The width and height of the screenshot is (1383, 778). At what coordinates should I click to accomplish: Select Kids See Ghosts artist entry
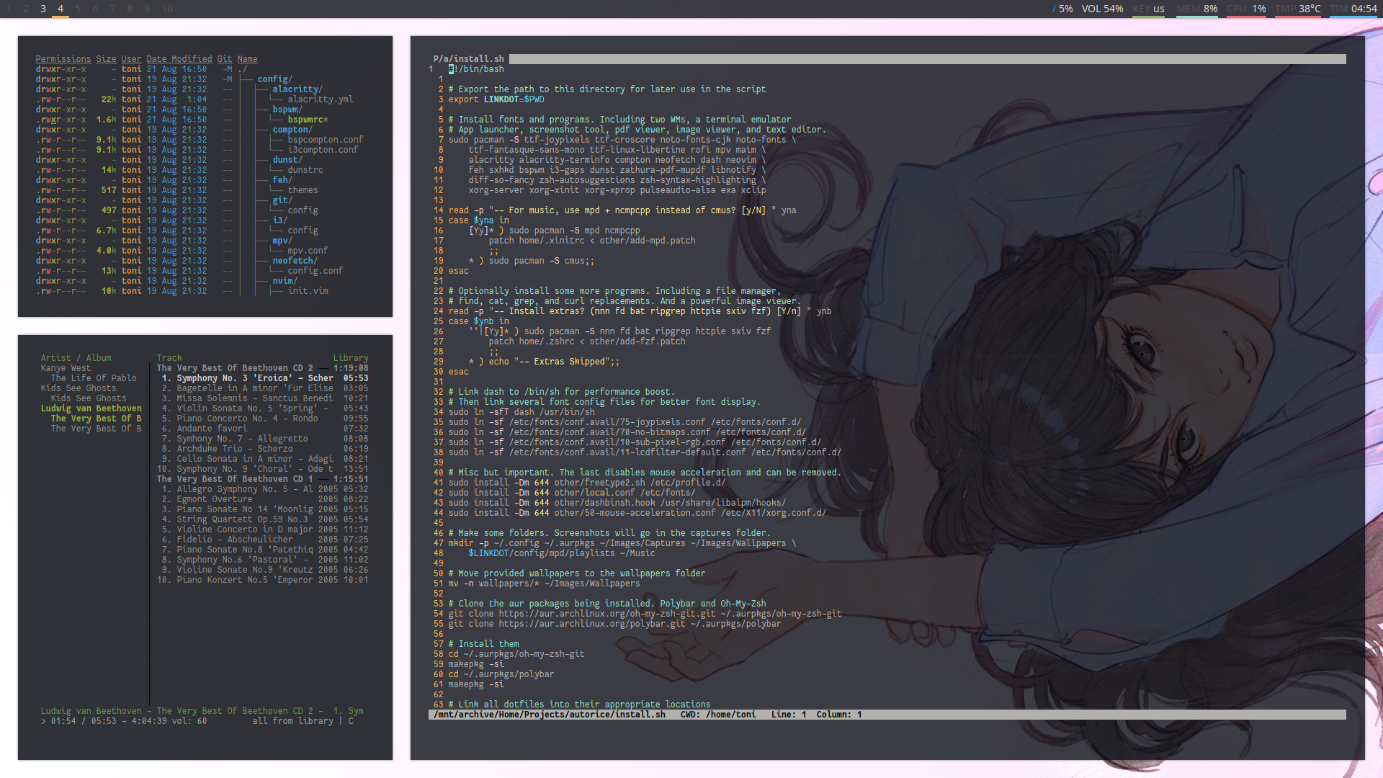(78, 388)
